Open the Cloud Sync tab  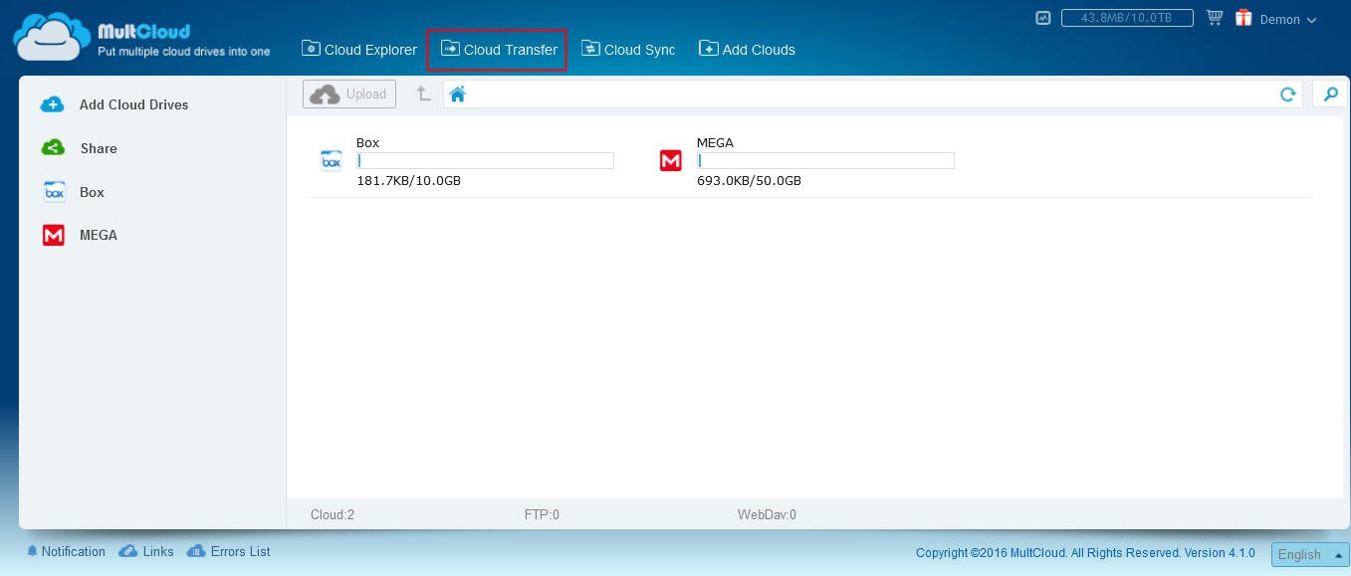point(628,50)
